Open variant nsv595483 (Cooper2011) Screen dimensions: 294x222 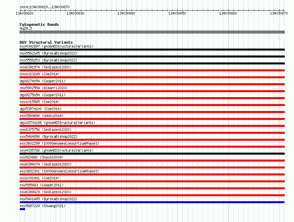[42, 185]
